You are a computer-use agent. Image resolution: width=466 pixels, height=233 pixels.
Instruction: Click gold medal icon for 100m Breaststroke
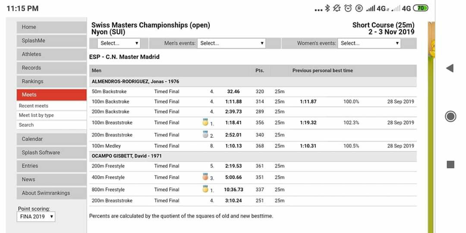(205, 123)
